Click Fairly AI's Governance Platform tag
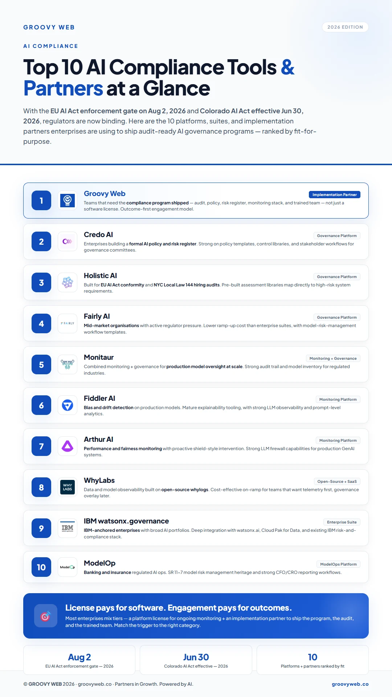The height and width of the screenshot is (697, 392). (337, 317)
